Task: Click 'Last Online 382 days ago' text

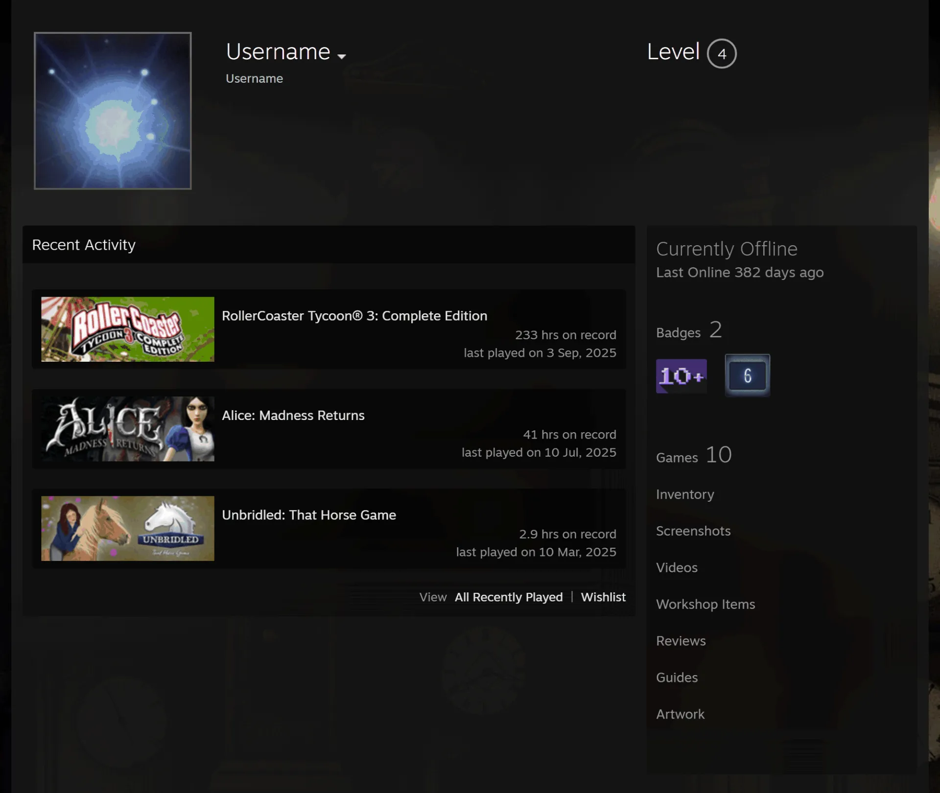Action: 740,272
